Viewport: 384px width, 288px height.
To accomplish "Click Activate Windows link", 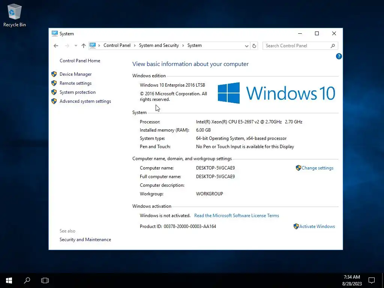I will coord(317,226).
